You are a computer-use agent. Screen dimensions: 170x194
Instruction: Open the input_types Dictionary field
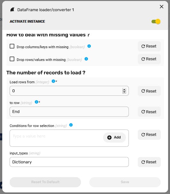point(69,162)
